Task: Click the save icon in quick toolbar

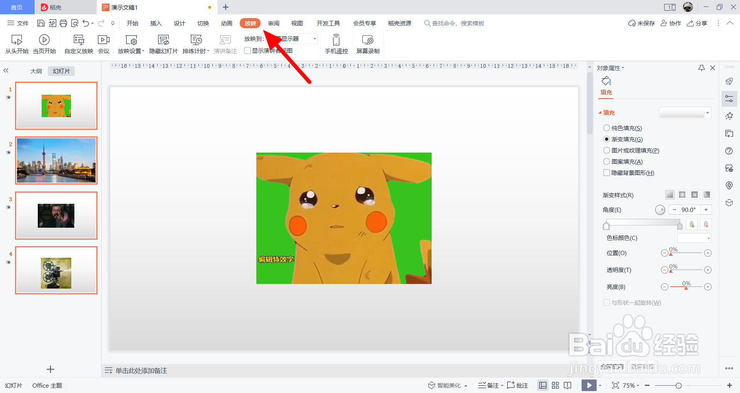Action: [x=41, y=23]
